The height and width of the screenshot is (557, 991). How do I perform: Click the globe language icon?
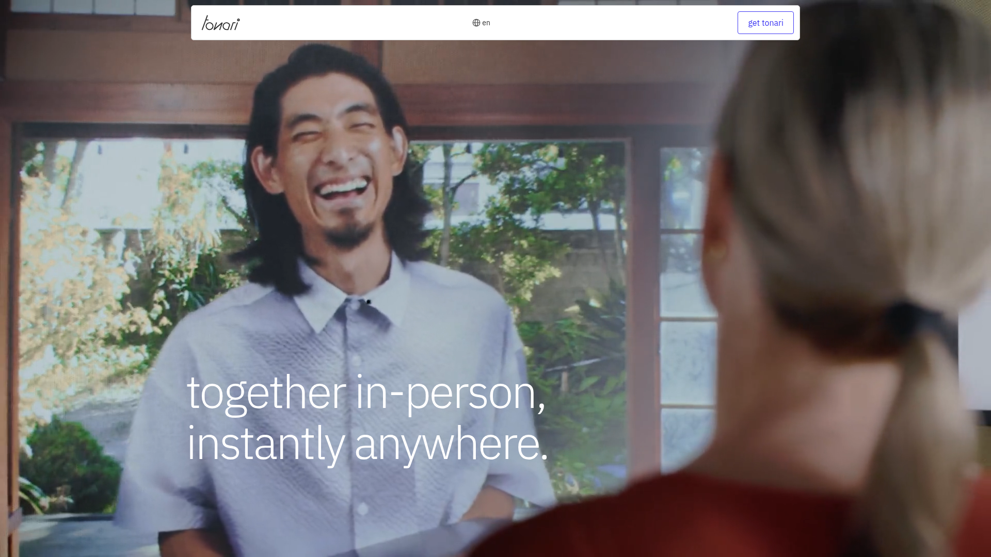click(x=476, y=23)
